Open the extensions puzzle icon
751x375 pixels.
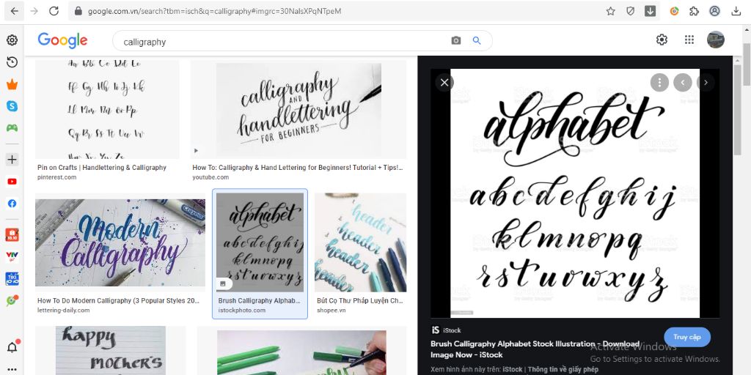(x=694, y=11)
